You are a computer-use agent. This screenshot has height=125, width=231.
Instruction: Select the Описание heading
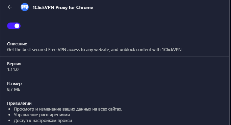17,44
